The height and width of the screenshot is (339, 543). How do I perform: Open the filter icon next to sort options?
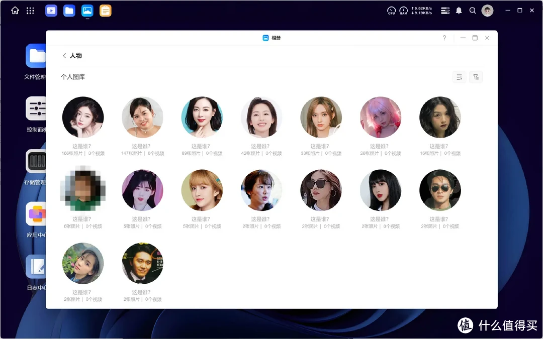click(476, 77)
